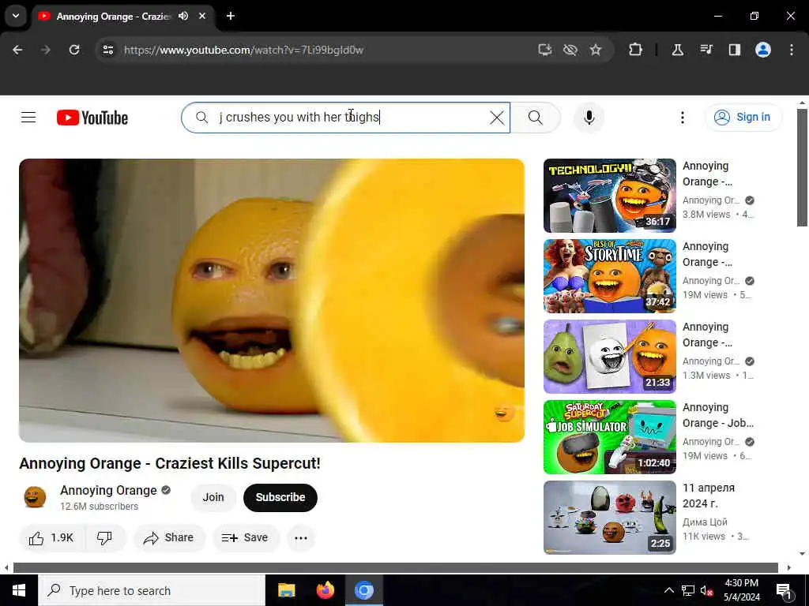Open a new browser tab
809x606 pixels.
(x=231, y=16)
